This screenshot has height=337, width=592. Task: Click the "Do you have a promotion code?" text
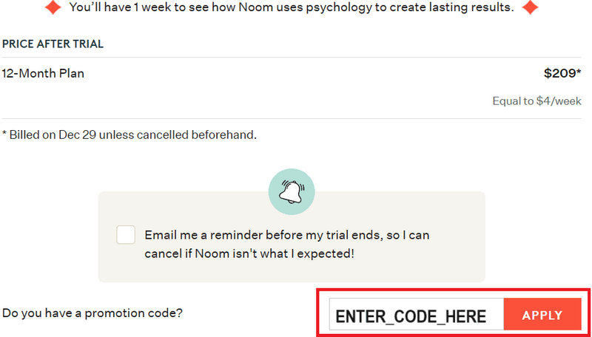92,313
